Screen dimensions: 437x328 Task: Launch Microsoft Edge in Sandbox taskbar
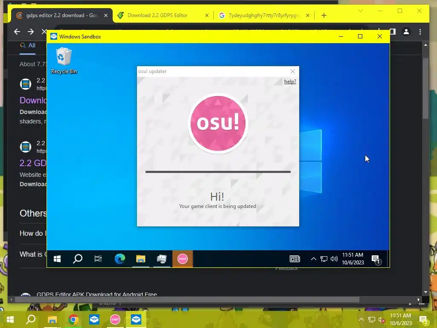(x=120, y=259)
